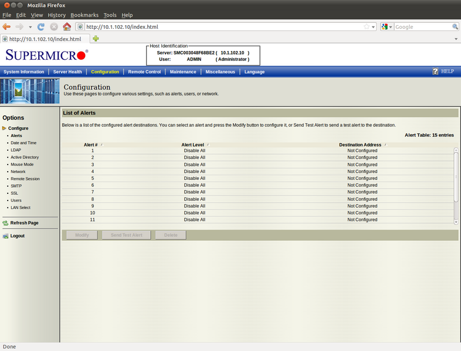Image resolution: width=461 pixels, height=351 pixels.
Task: Click the alert table scrollbar down arrow
Action: [x=456, y=222]
